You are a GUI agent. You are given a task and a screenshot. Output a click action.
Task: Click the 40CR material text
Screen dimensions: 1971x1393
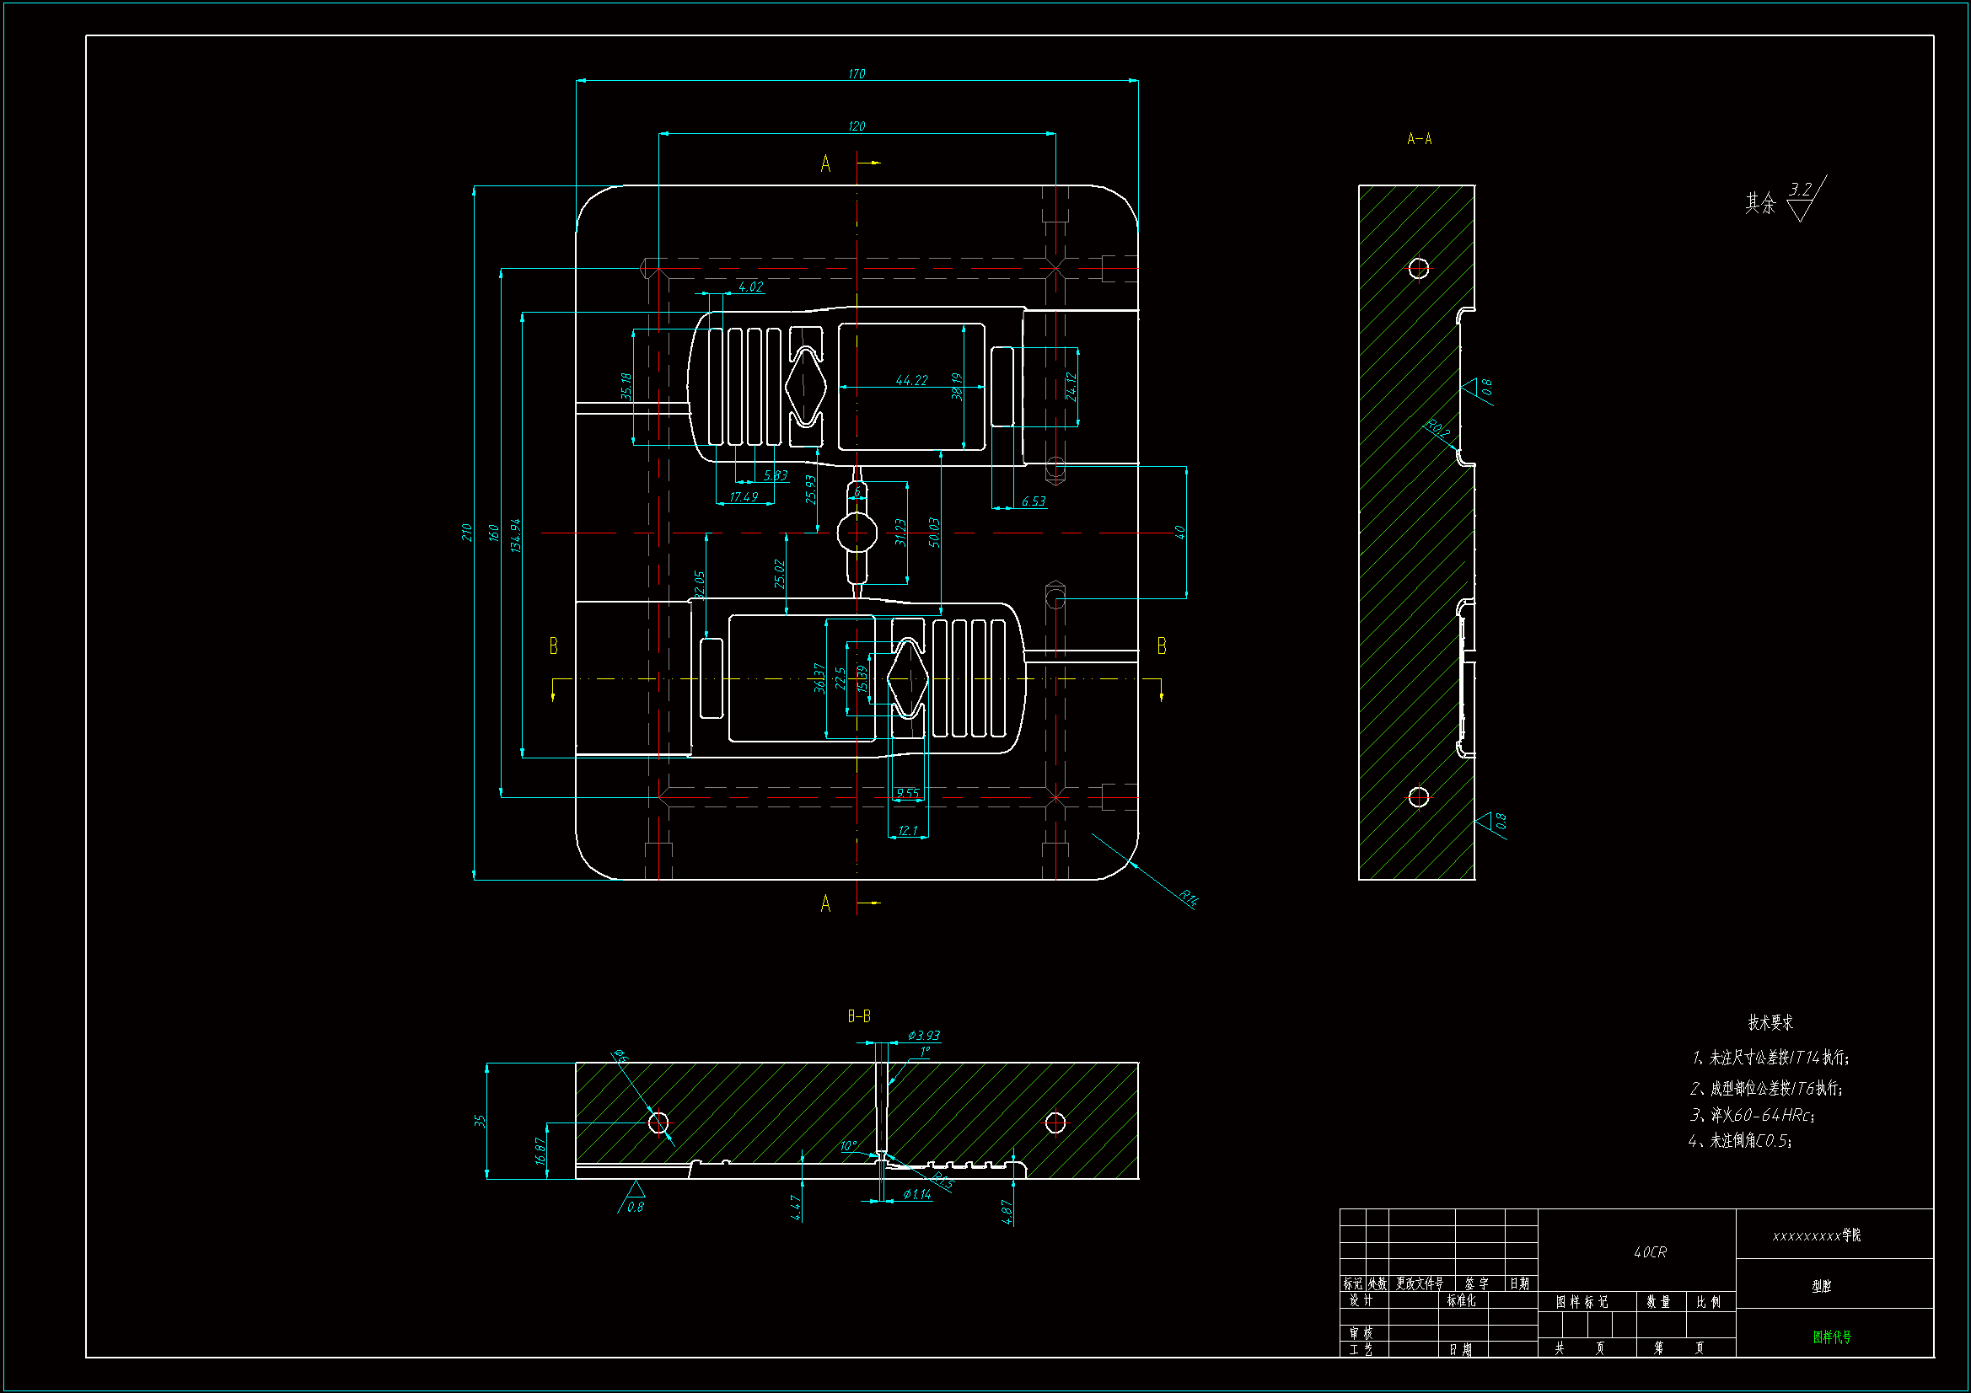[1649, 1252]
